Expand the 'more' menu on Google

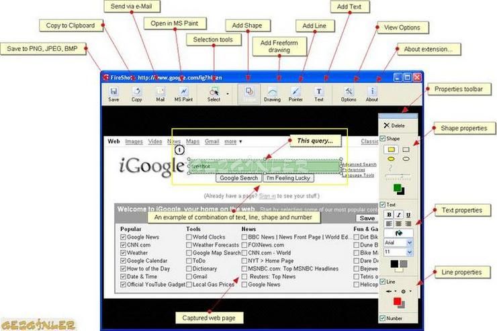(x=233, y=142)
